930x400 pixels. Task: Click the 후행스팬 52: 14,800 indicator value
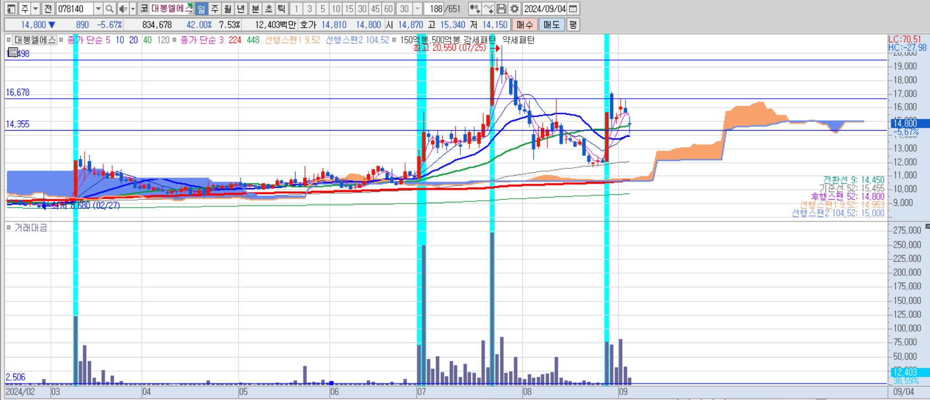(x=848, y=196)
